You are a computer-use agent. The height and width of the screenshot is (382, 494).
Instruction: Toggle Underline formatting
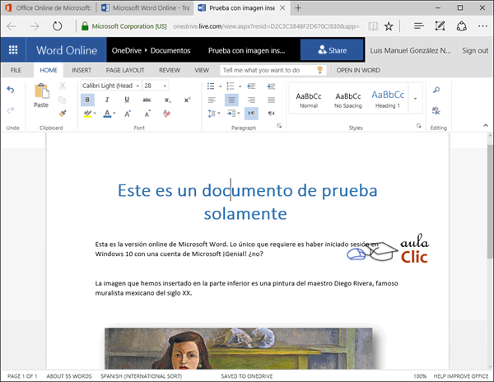tap(127, 100)
